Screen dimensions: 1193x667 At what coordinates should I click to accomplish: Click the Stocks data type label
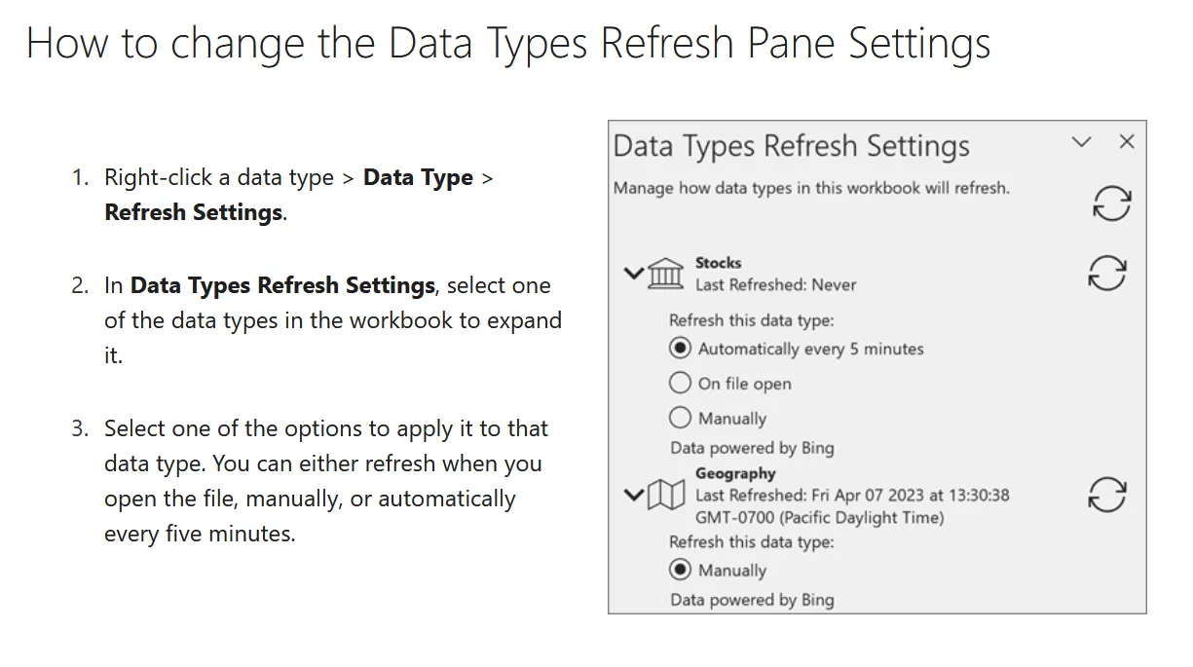coord(718,263)
